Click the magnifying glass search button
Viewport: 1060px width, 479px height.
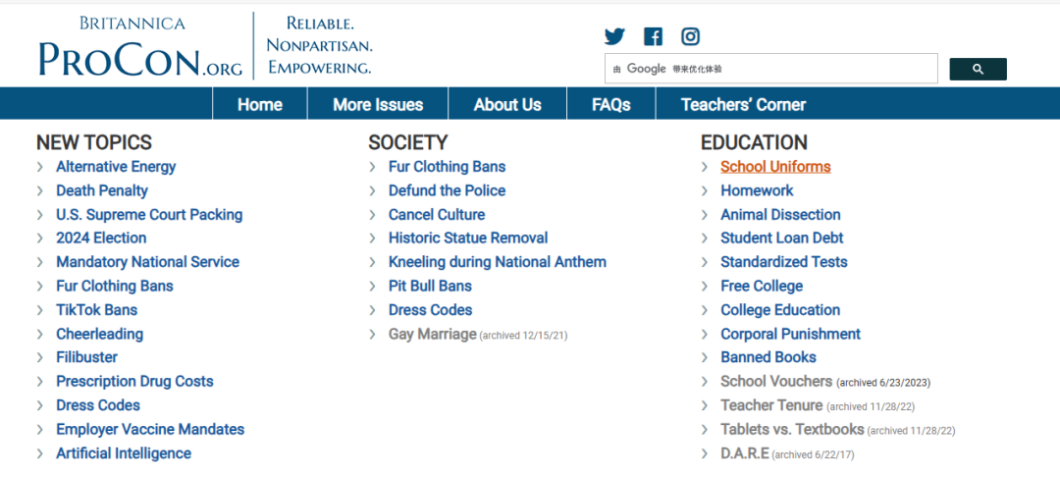coord(978,69)
